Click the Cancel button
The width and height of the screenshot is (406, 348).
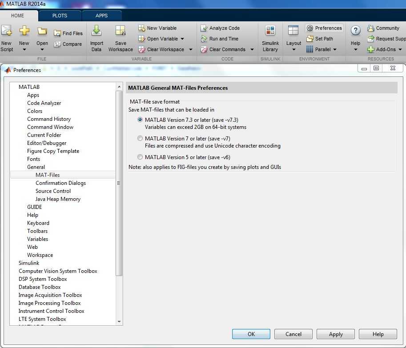(x=293, y=334)
